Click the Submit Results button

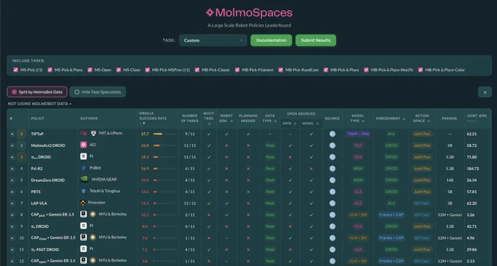316,40
